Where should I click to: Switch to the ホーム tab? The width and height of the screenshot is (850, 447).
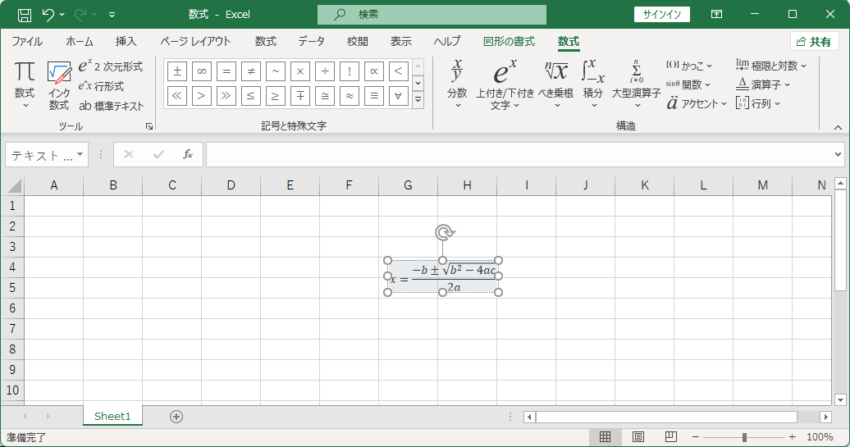click(x=80, y=42)
